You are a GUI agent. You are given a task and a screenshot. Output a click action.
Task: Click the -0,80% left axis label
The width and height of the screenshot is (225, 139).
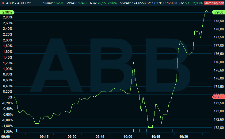pos(7,120)
